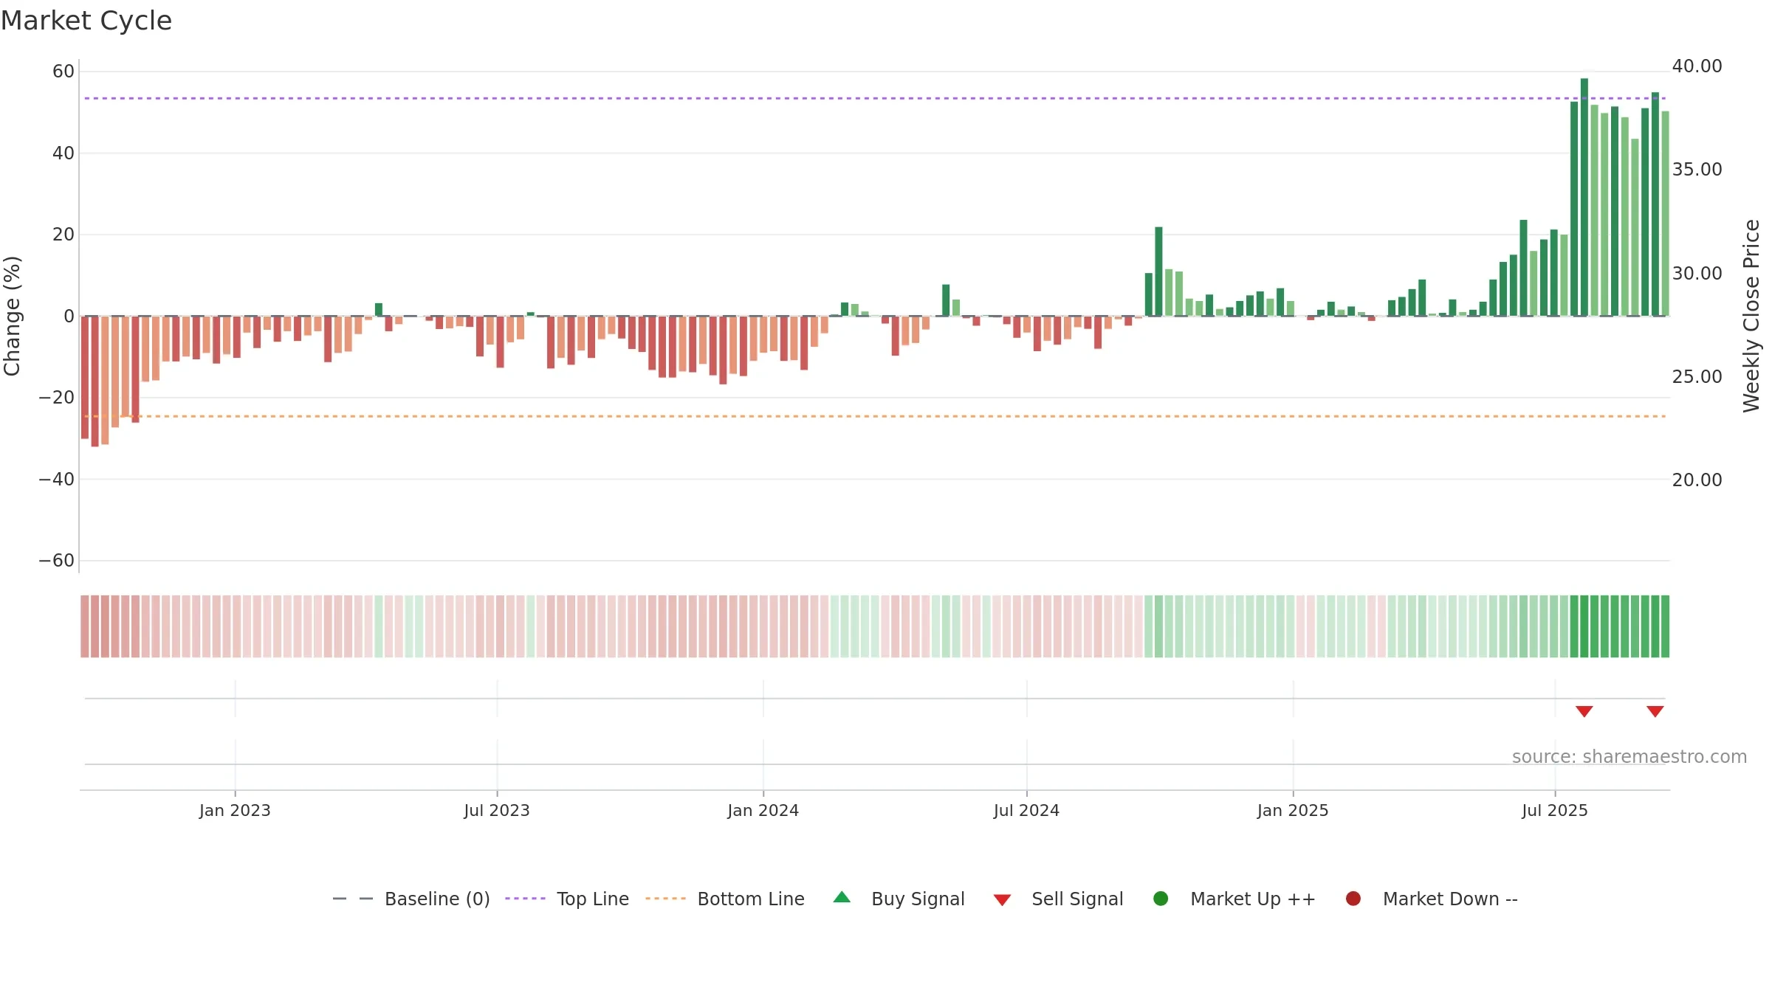Click the Jan 2024 x-axis label
Image resolution: width=1772 pixels, height=996 pixels.
(763, 810)
